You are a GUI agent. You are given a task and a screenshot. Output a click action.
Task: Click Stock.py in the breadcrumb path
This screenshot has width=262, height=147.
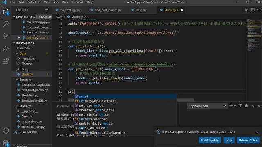click(77, 17)
